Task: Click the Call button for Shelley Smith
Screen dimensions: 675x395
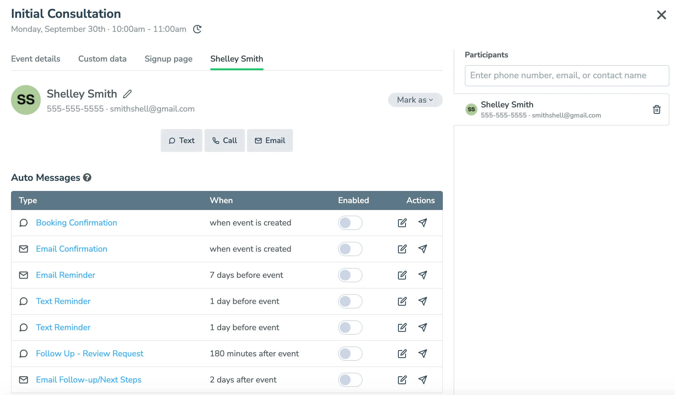Action: pos(225,140)
